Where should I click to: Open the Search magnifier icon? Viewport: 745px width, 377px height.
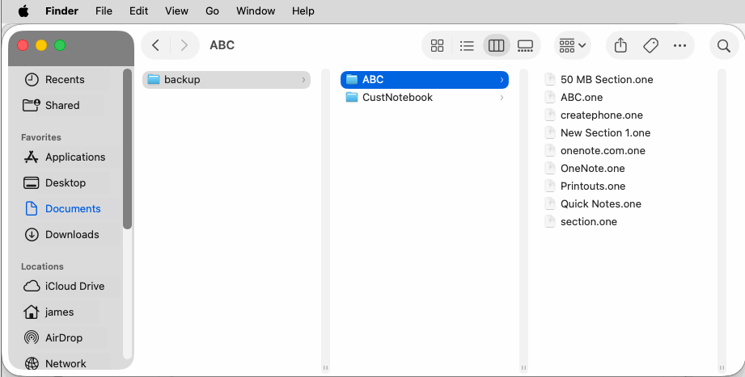coord(723,46)
